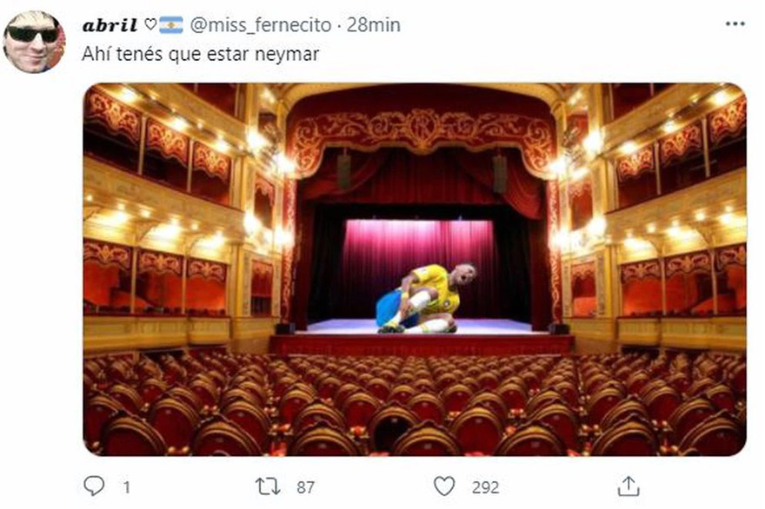Image resolution: width=765 pixels, height=509 pixels.
Task: Show likes via the 292 count
Action: [485, 486]
